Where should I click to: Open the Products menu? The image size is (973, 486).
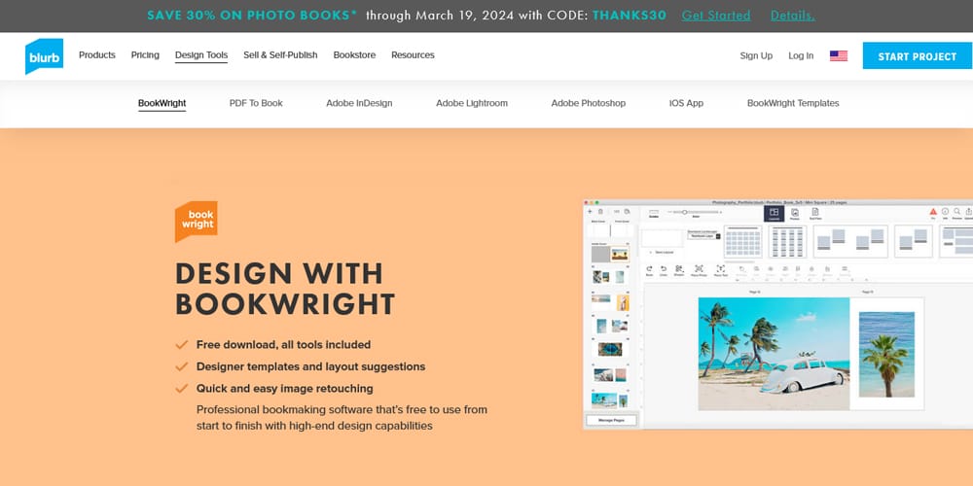97,55
